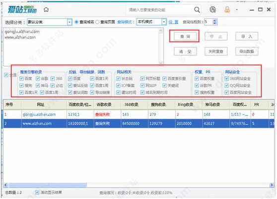Toggle the 全选 select-all checkbox
The width and height of the screenshot is (277, 199).
(6, 75)
